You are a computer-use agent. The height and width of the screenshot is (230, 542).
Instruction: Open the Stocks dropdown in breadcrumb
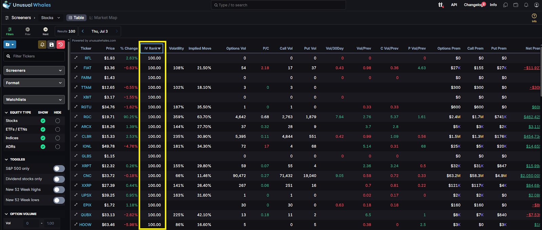(50, 18)
